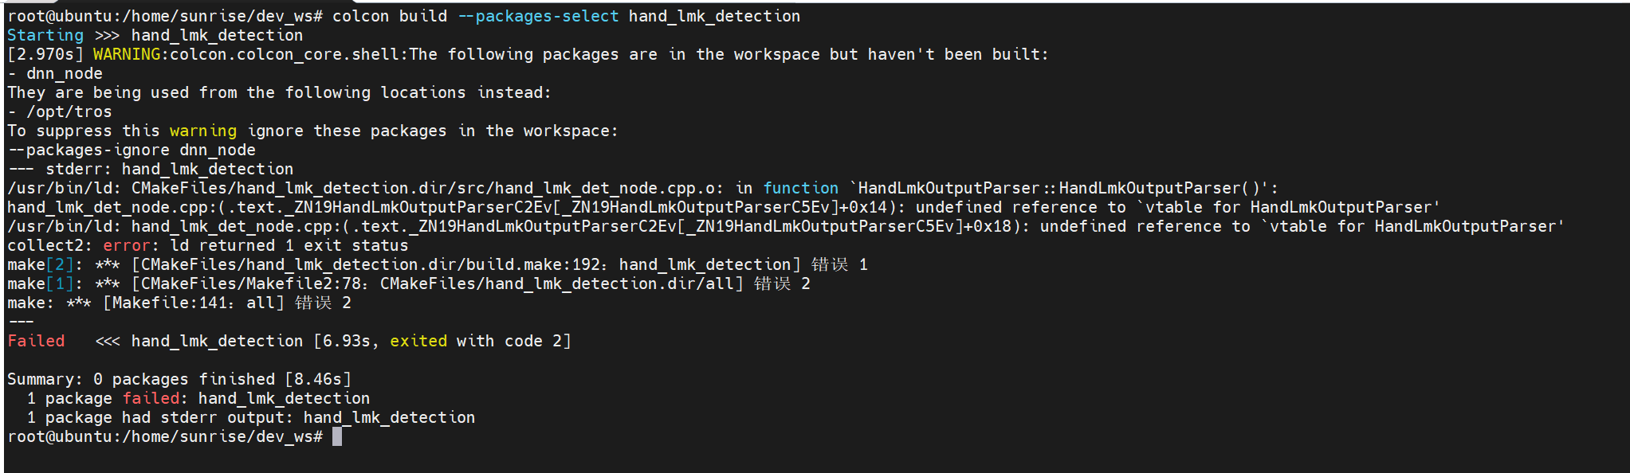Click the yellow warning word in the suppress line

pyautogui.click(x=202, y=131)
